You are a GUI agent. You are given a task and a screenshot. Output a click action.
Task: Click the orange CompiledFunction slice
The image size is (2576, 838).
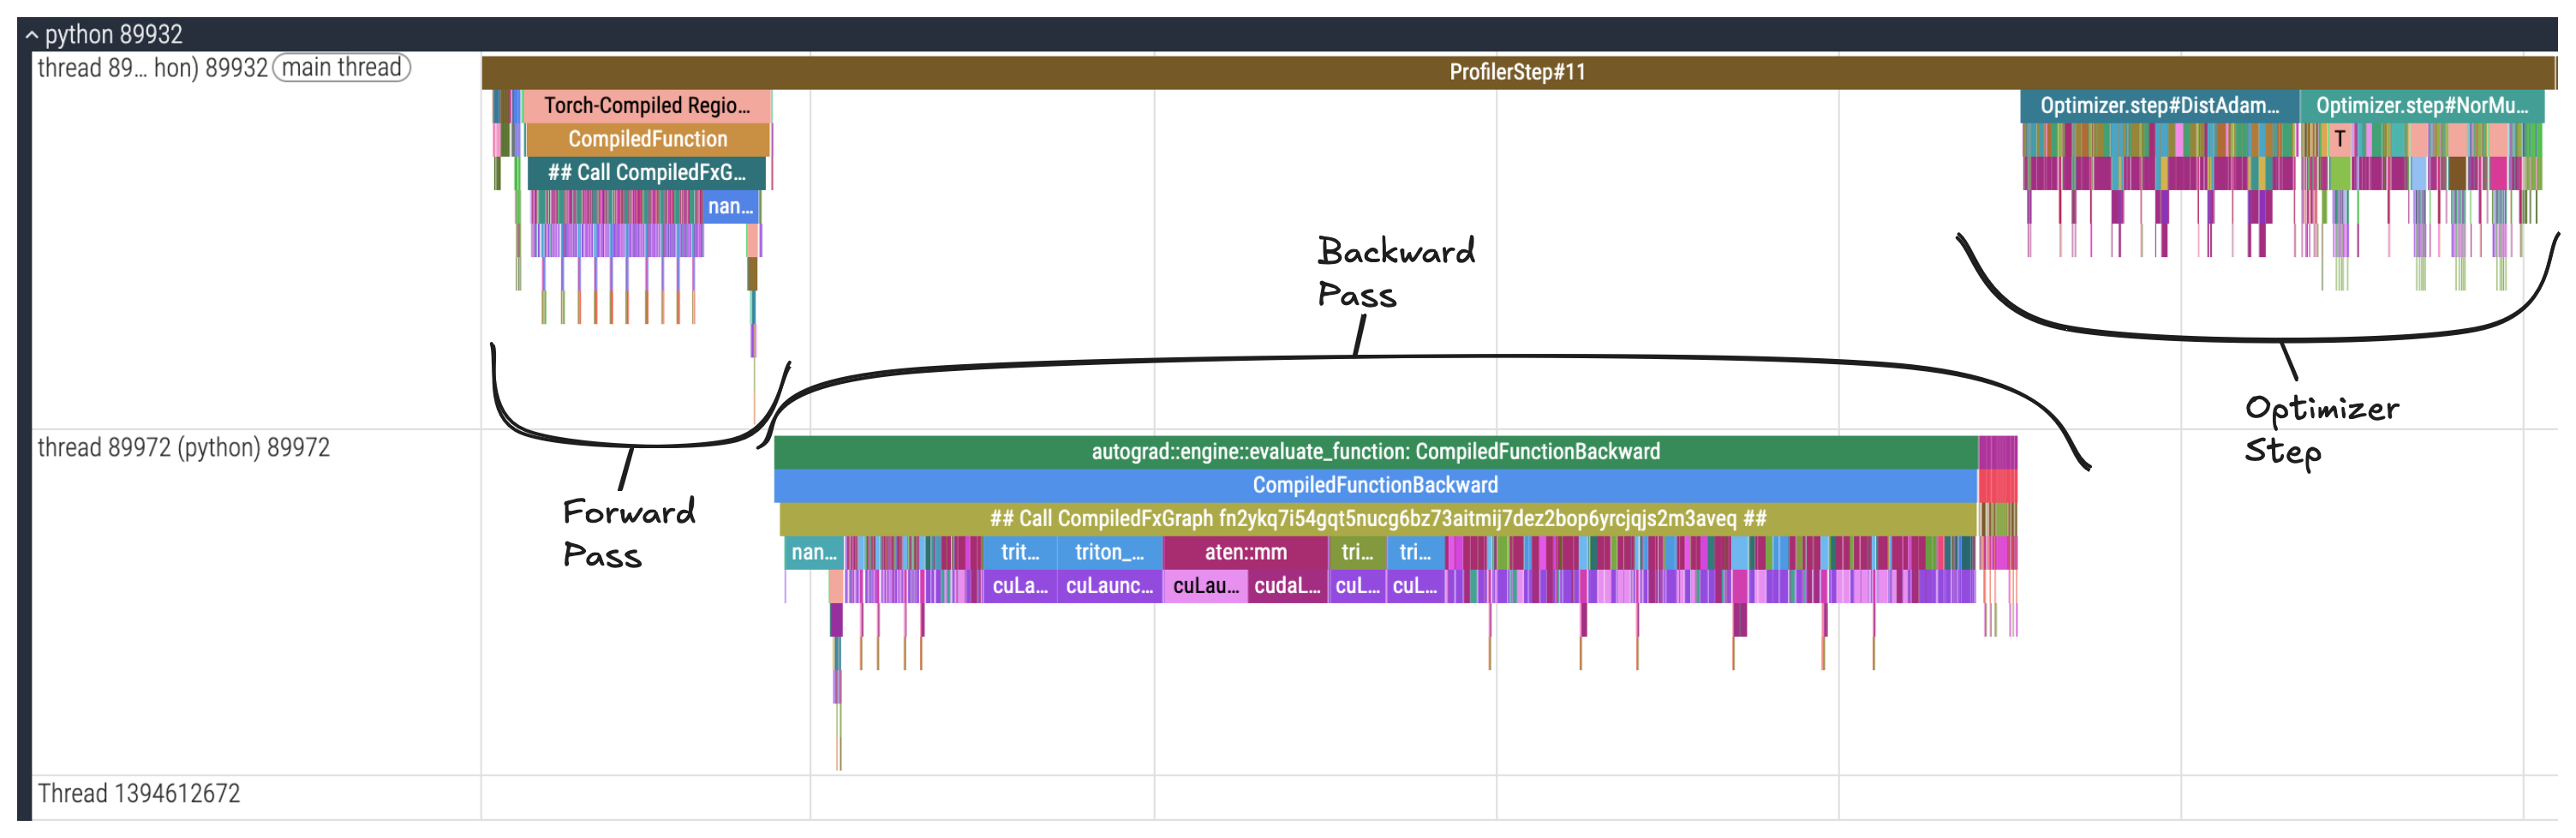click(x=647, y=139)
